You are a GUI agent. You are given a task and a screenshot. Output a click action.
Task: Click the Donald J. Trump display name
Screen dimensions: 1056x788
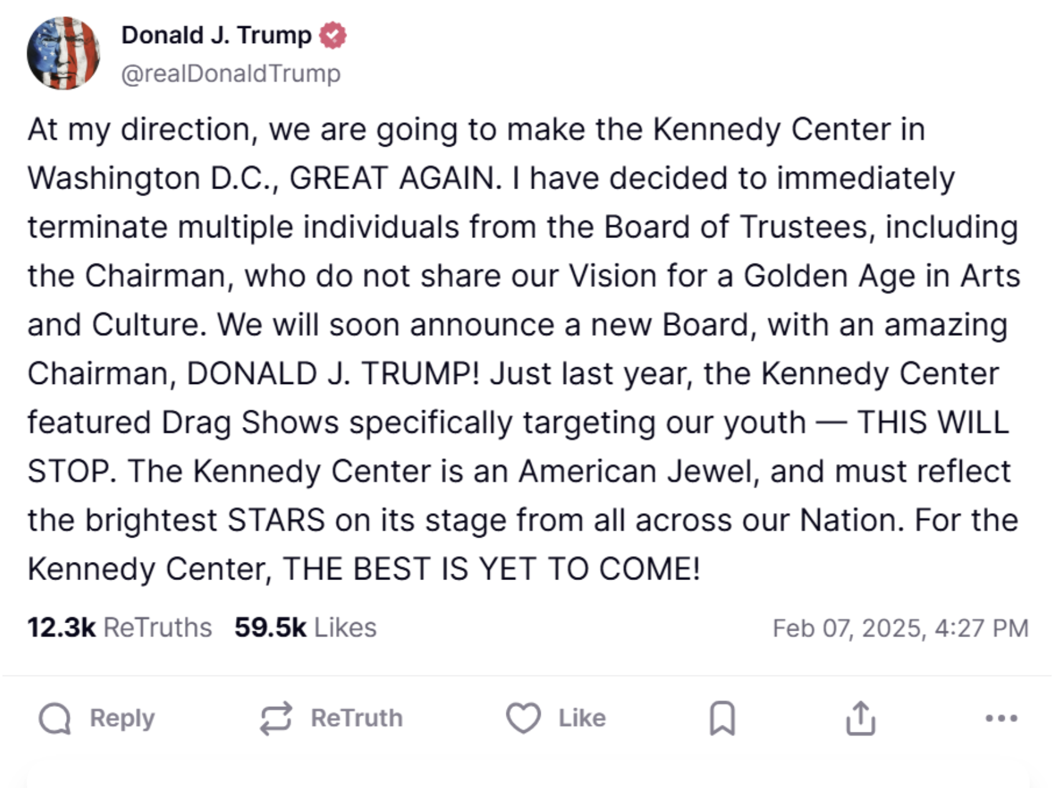[216, 35]
